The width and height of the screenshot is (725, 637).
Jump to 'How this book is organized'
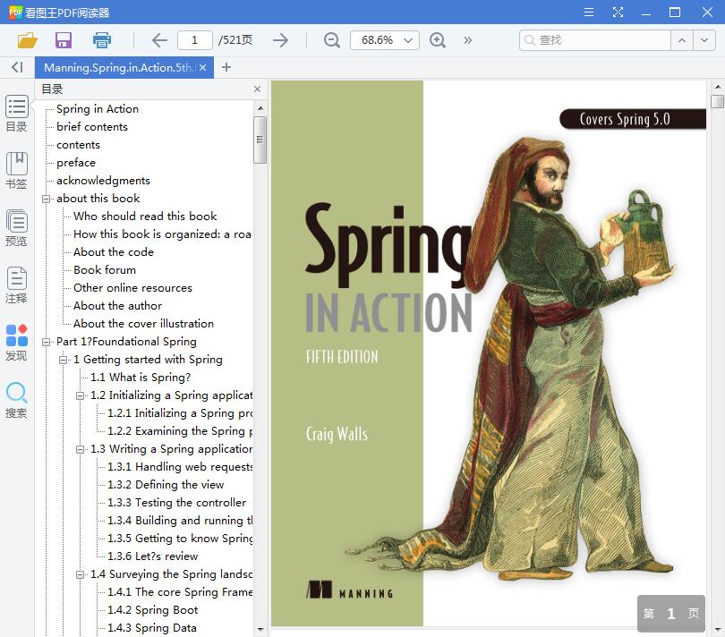(162, 234)
